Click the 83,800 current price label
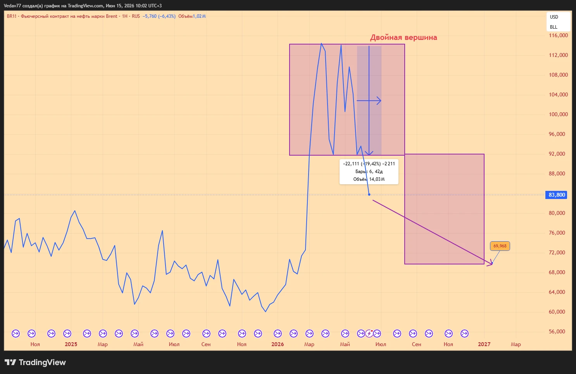The width and height of the screenshot is (576, 374). (557, 195)
